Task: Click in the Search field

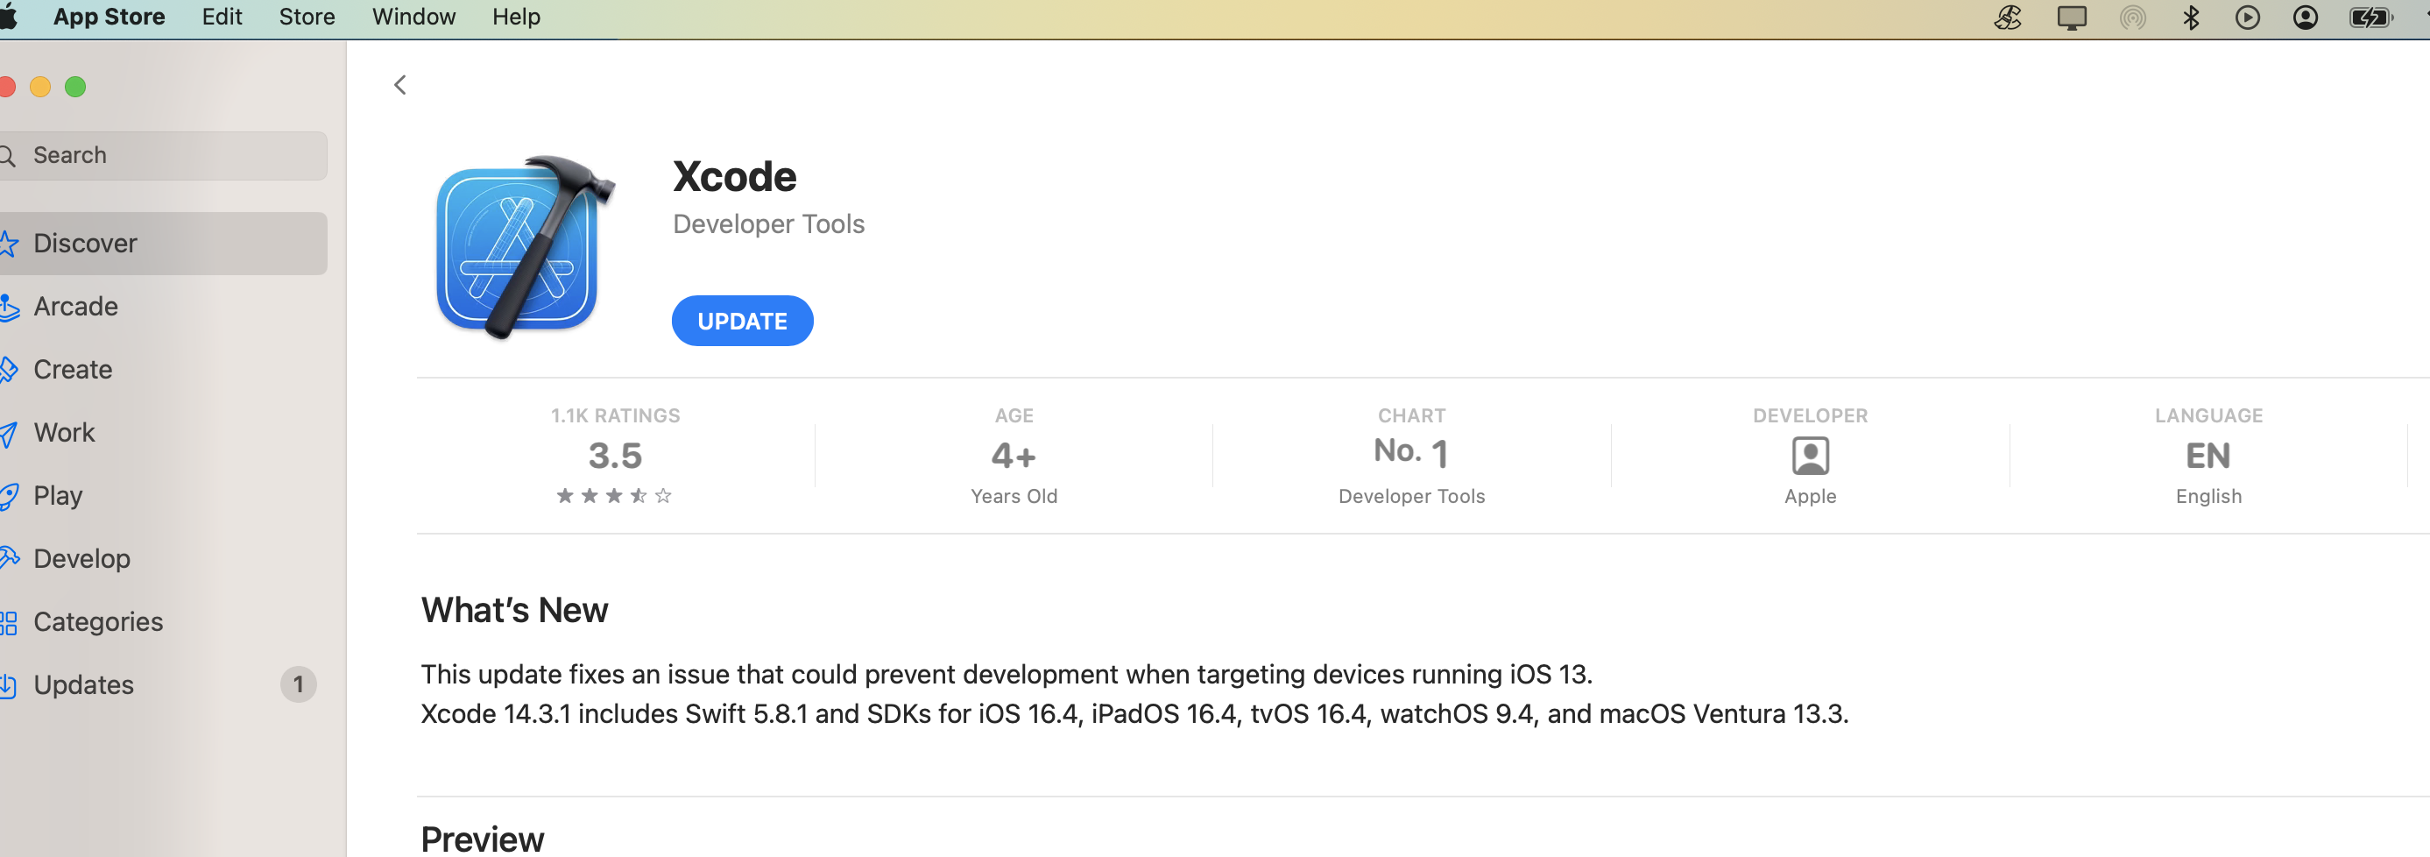Action: pyautogui.click(x=162, y=156)
